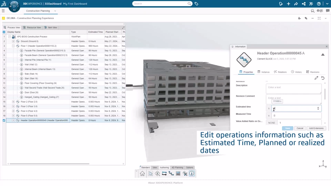Image resolution: width=331 pixels, height=186 pixels.
Task: Click the Gantt chart icon in action bar
Action: coord(150,173)
